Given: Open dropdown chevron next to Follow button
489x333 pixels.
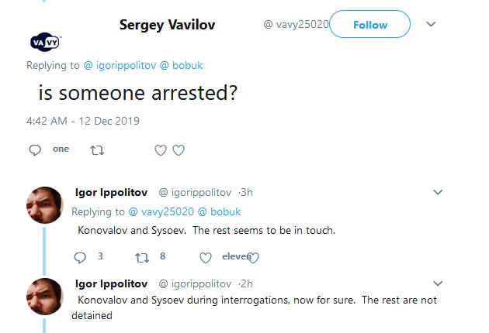Looking at the screenshot, I should [432, 24].
